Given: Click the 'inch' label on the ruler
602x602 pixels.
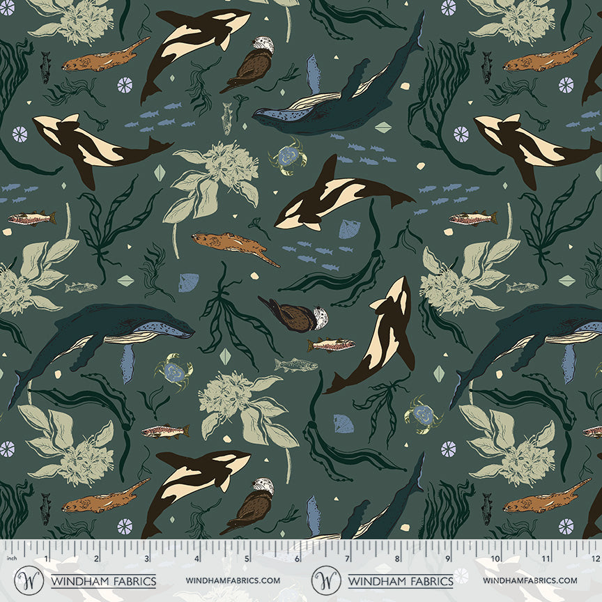Looking at the screenshot, I should (12, 558).
